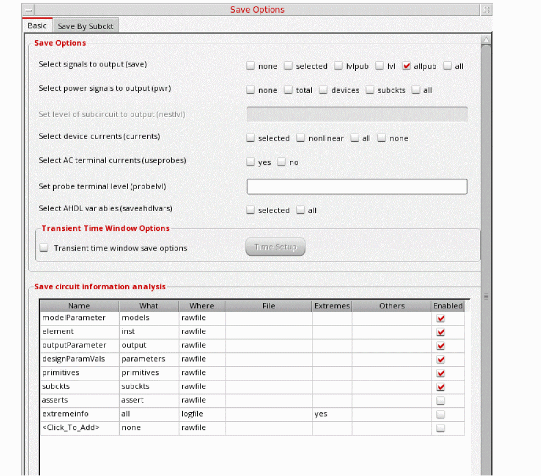Click the top-right window close icon
This screenshot has width=541, height=476.
coord(486,10)
